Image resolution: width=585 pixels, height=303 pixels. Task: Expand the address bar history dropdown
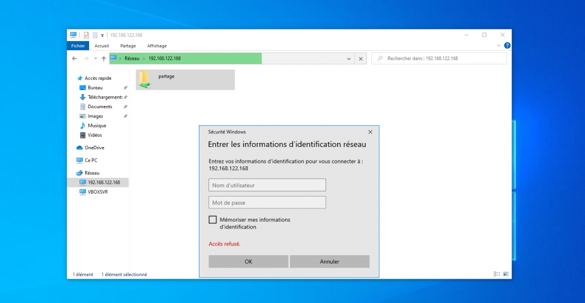click(350, 59)
